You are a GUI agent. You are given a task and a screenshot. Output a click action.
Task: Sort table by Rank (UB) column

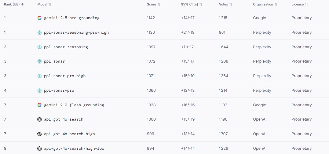(14, 4)
